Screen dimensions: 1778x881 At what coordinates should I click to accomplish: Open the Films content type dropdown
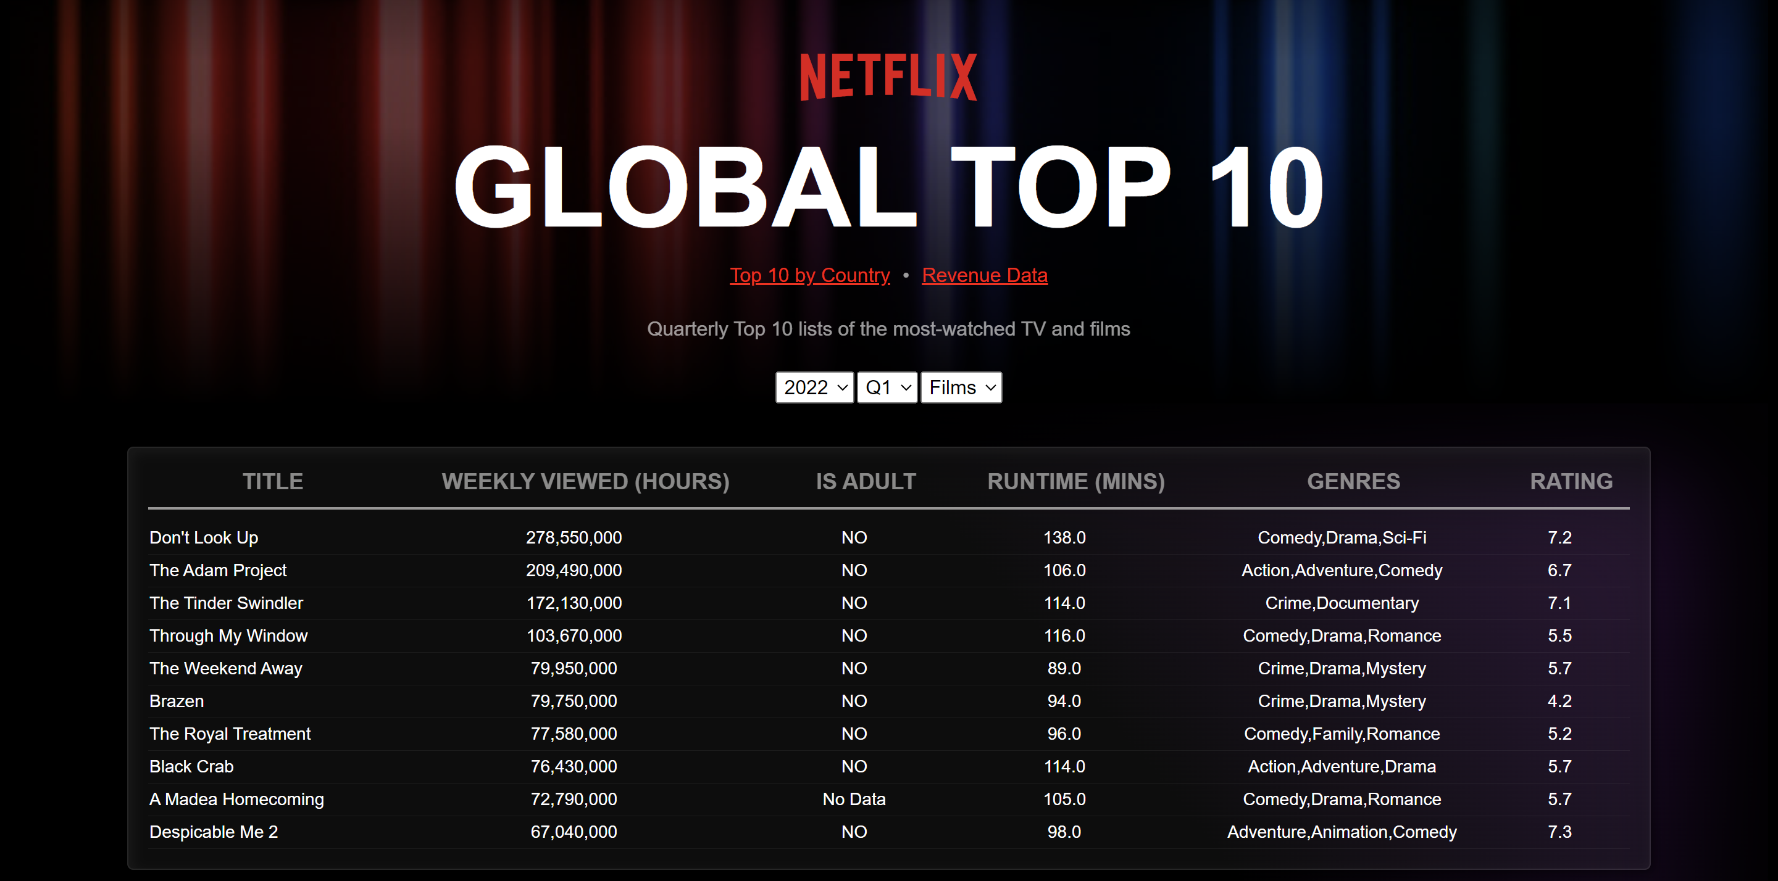tap(961, 387)
